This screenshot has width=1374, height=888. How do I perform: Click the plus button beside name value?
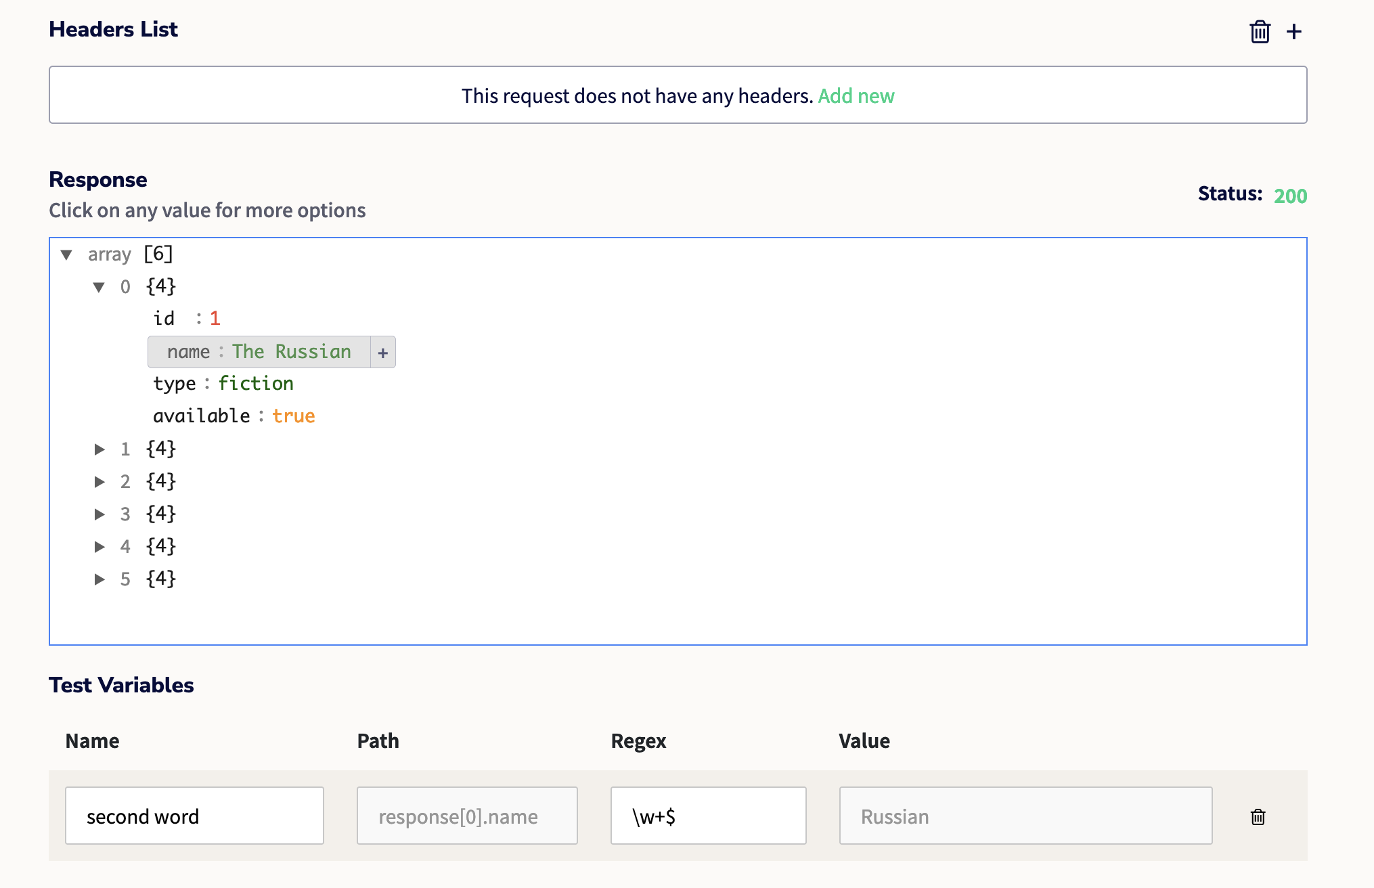[x=382, y=353]
